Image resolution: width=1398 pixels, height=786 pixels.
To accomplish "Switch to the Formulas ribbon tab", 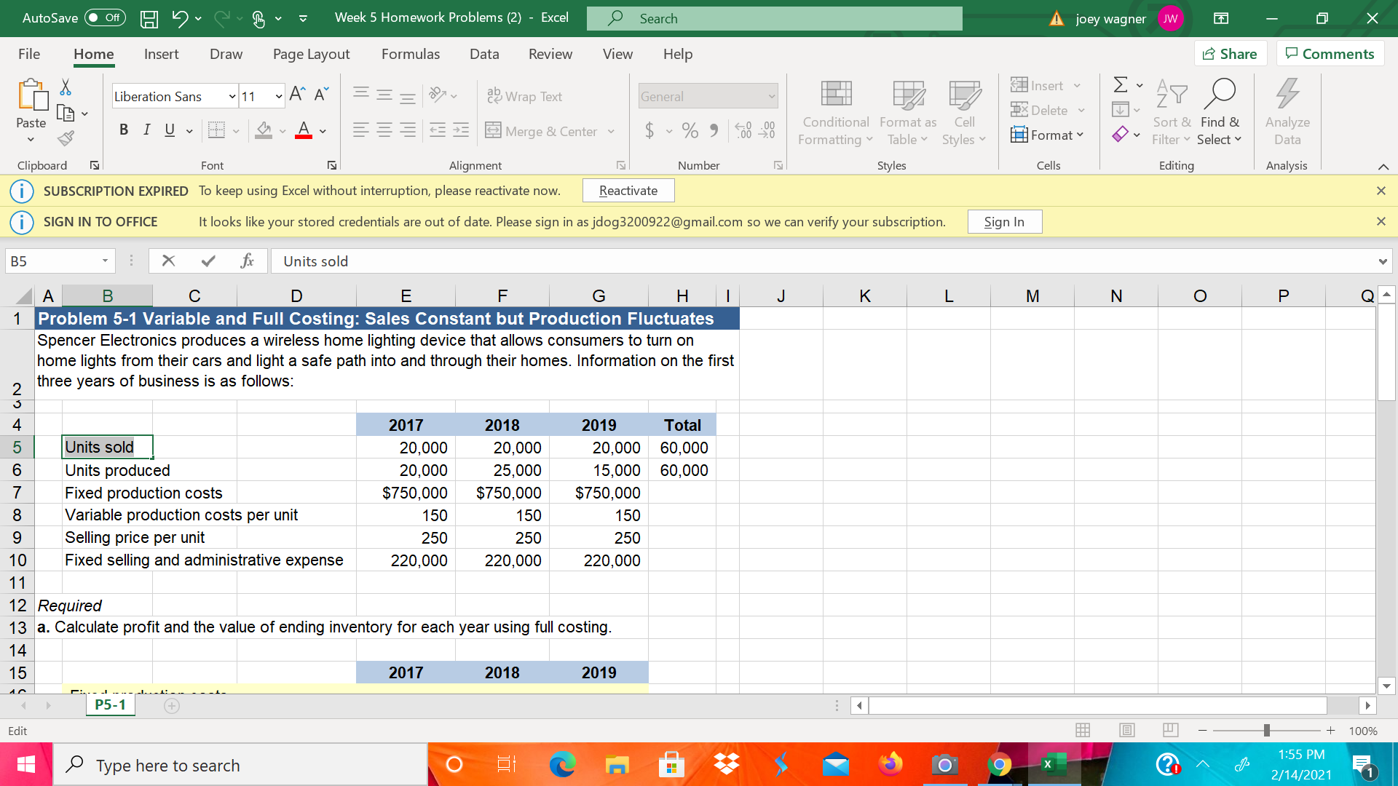I will pos(410,54).
